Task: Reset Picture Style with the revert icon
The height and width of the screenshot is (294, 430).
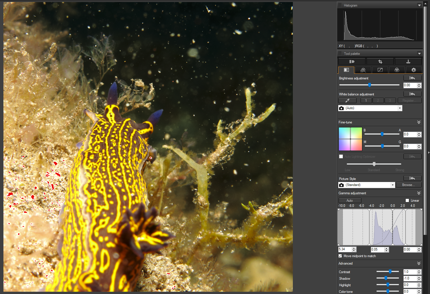Action: [x=412, y=178]
